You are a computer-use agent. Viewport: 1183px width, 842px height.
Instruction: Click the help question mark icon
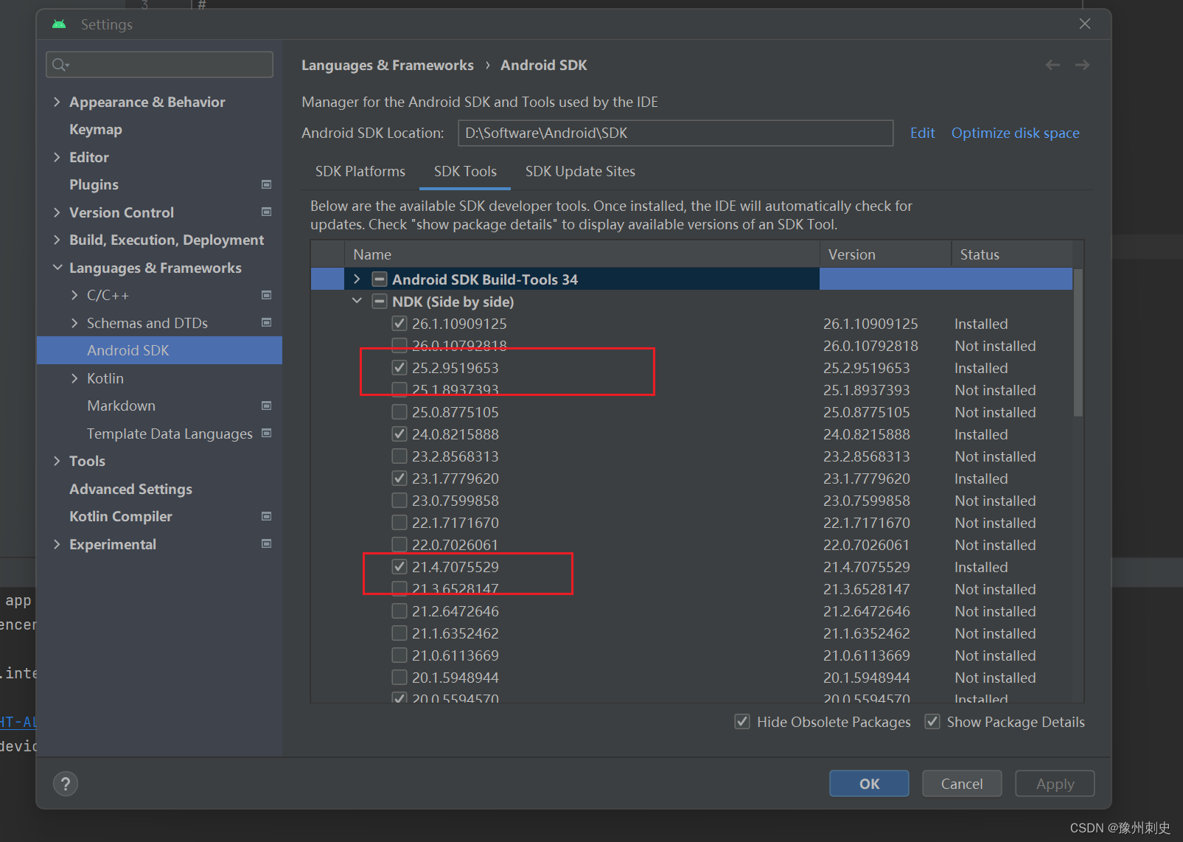click(x=66, y=784)
